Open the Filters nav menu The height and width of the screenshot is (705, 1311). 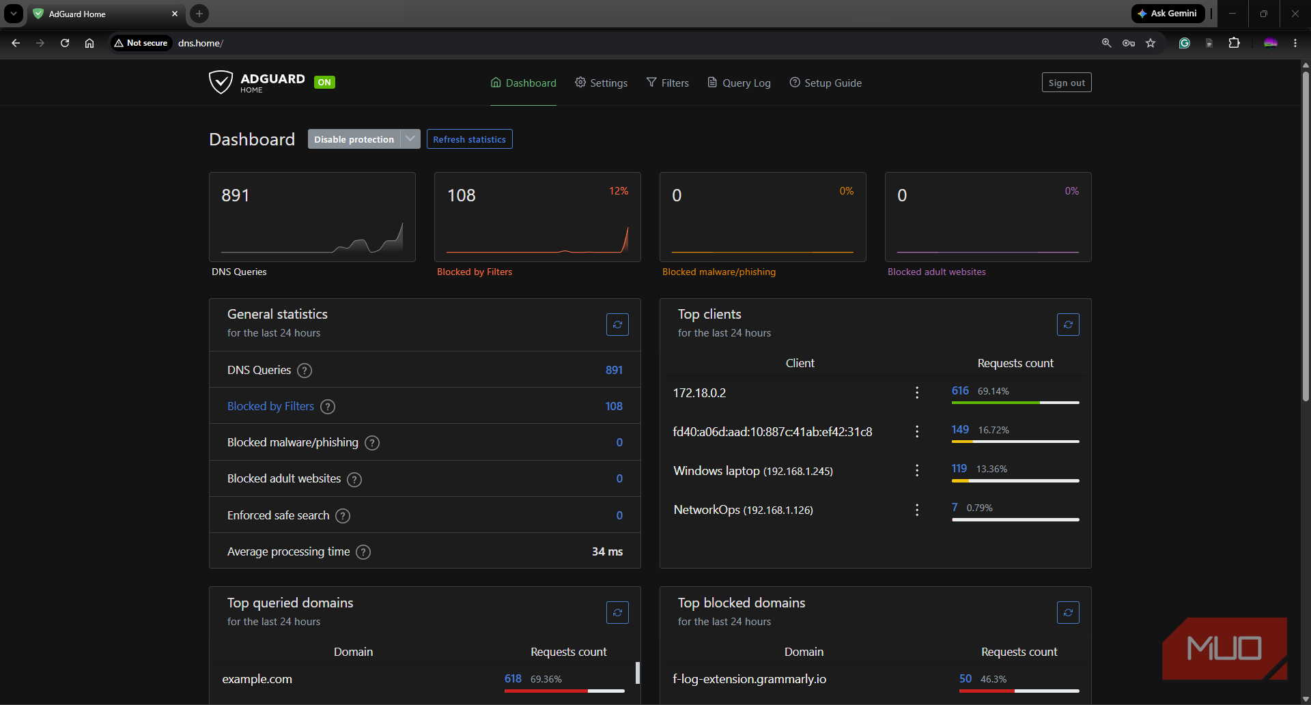coord(668,83)
